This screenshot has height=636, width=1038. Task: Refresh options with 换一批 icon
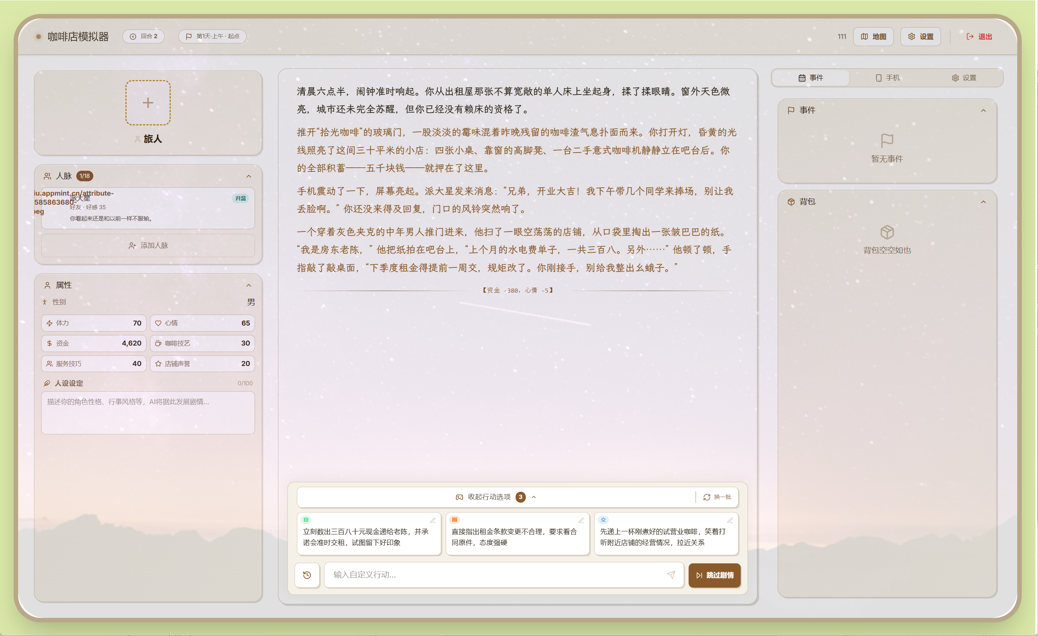click(x=717, y=497)
